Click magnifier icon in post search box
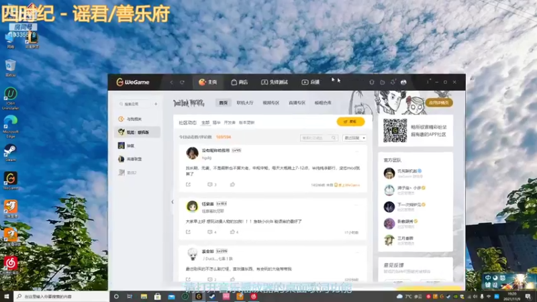The image size is (537, 302). point(334,138)
